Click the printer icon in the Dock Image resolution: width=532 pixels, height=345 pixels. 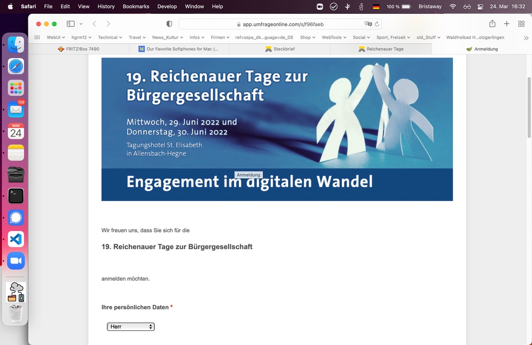point(15,174)
